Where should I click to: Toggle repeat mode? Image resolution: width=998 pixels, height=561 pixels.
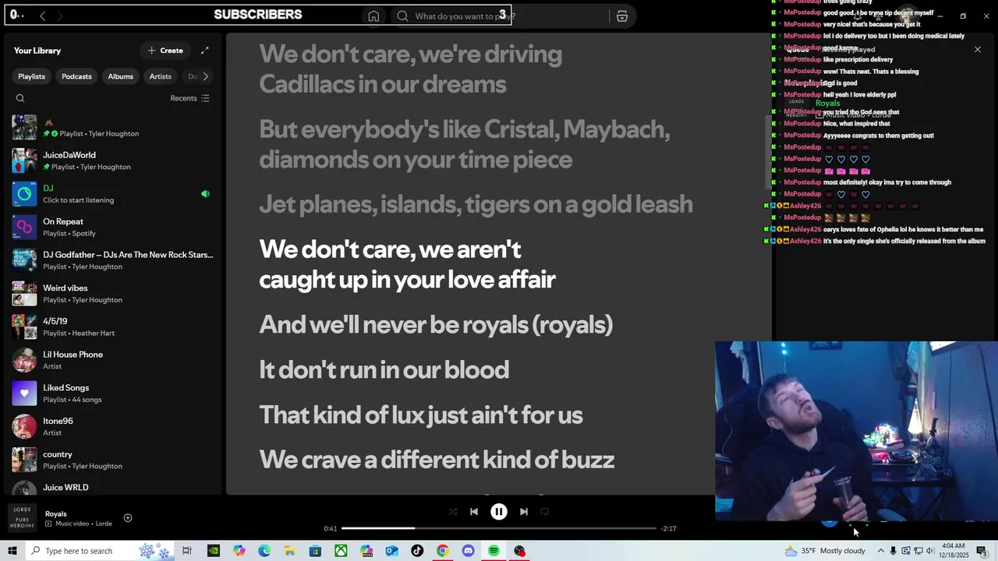click(x=545, y=512)
